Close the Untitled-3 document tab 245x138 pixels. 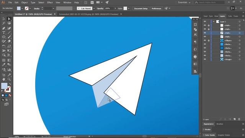pos(55,14)
